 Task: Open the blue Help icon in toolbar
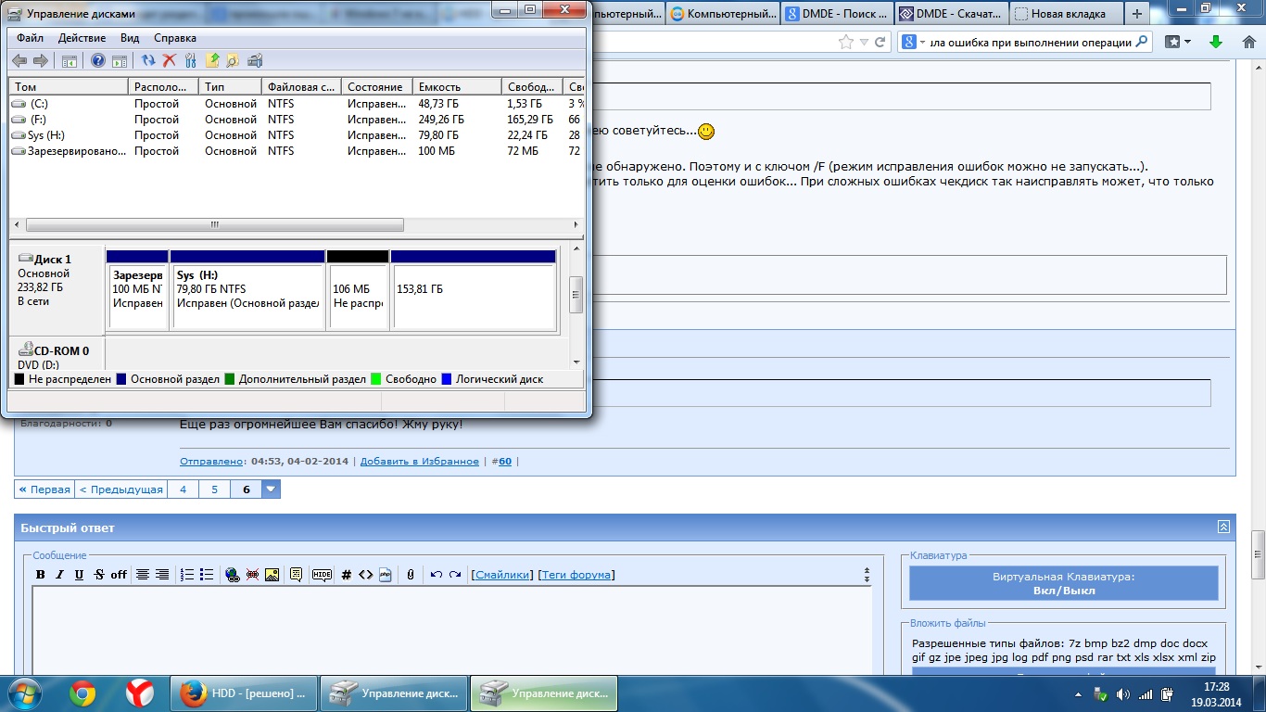pos(98,61)
